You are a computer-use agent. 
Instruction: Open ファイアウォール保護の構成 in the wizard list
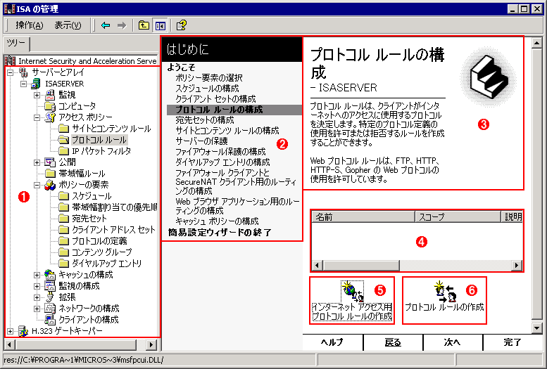pos(220,152)
